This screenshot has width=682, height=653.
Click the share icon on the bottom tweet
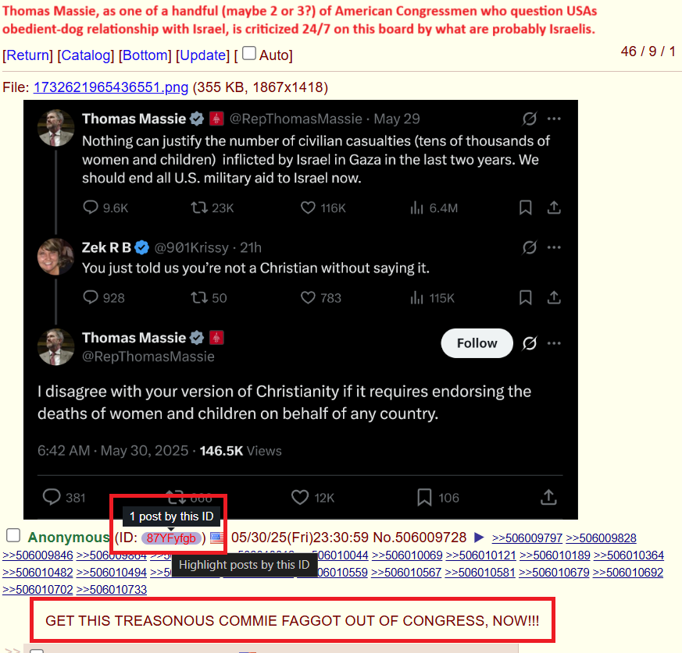point(548,497)
